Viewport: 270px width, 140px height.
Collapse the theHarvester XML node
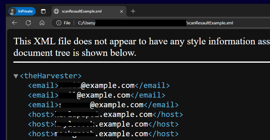(x=16, y=76)
